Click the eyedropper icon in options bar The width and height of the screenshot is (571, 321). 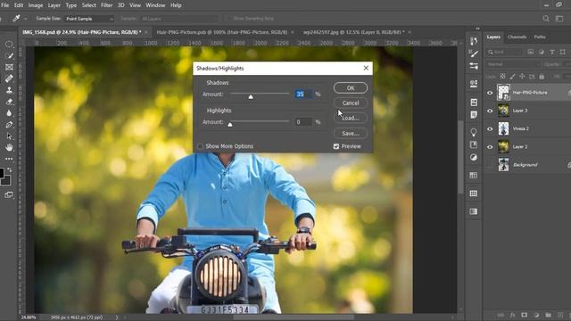16,18
